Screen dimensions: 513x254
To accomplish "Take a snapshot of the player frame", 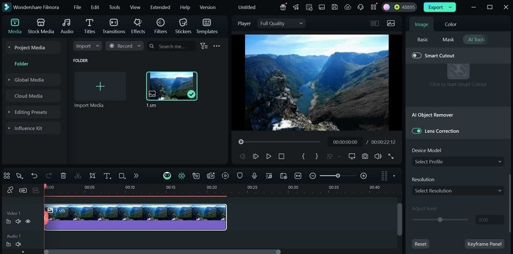I will click(365, 156).
